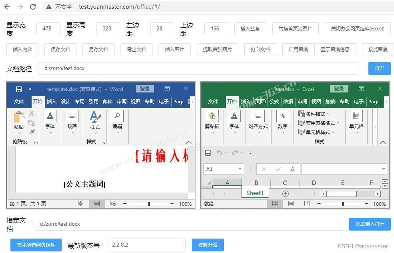Click the 最新版本号 field showing 2.2.8.2
The height and width of the screenshot is (253, 394).
pos(146,245)
